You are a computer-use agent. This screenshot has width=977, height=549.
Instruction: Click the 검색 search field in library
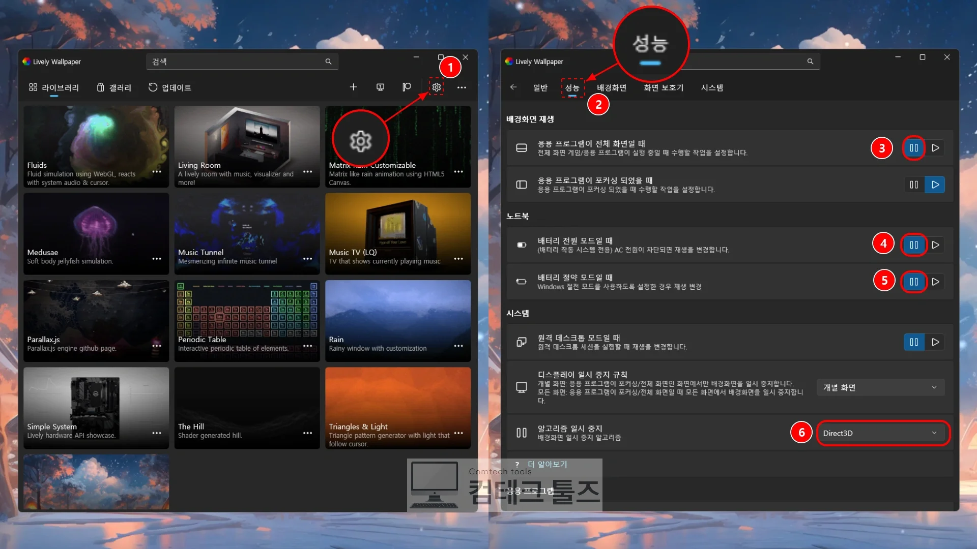point(242,62)
